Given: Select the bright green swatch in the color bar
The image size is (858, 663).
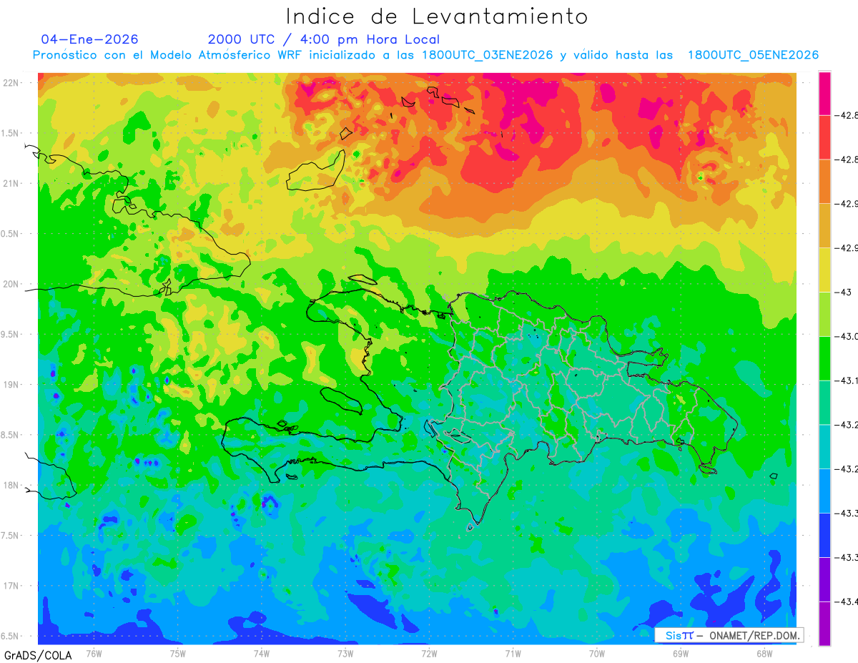Looking at the screenshot, I should tap(824, 358).
